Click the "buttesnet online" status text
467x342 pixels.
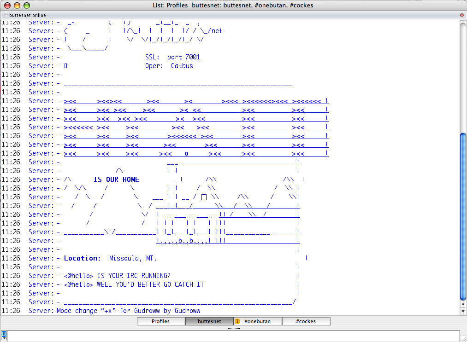(27, 15)
